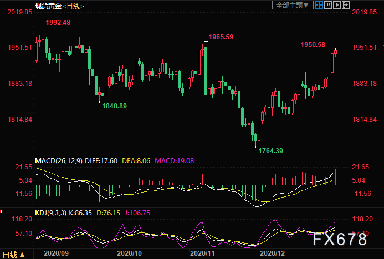
Task: Select the 2020/11 date on time axis
Action: tap(203, 253)
